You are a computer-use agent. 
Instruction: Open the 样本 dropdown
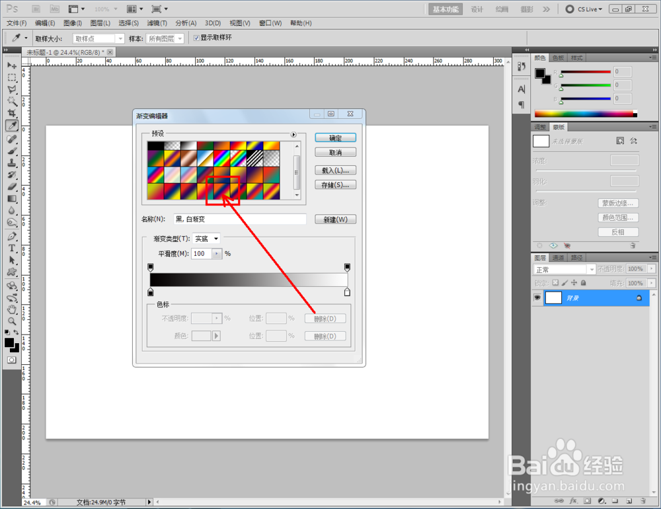click(165, 39)
